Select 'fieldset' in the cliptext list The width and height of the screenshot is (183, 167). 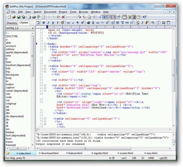(10, 132)
